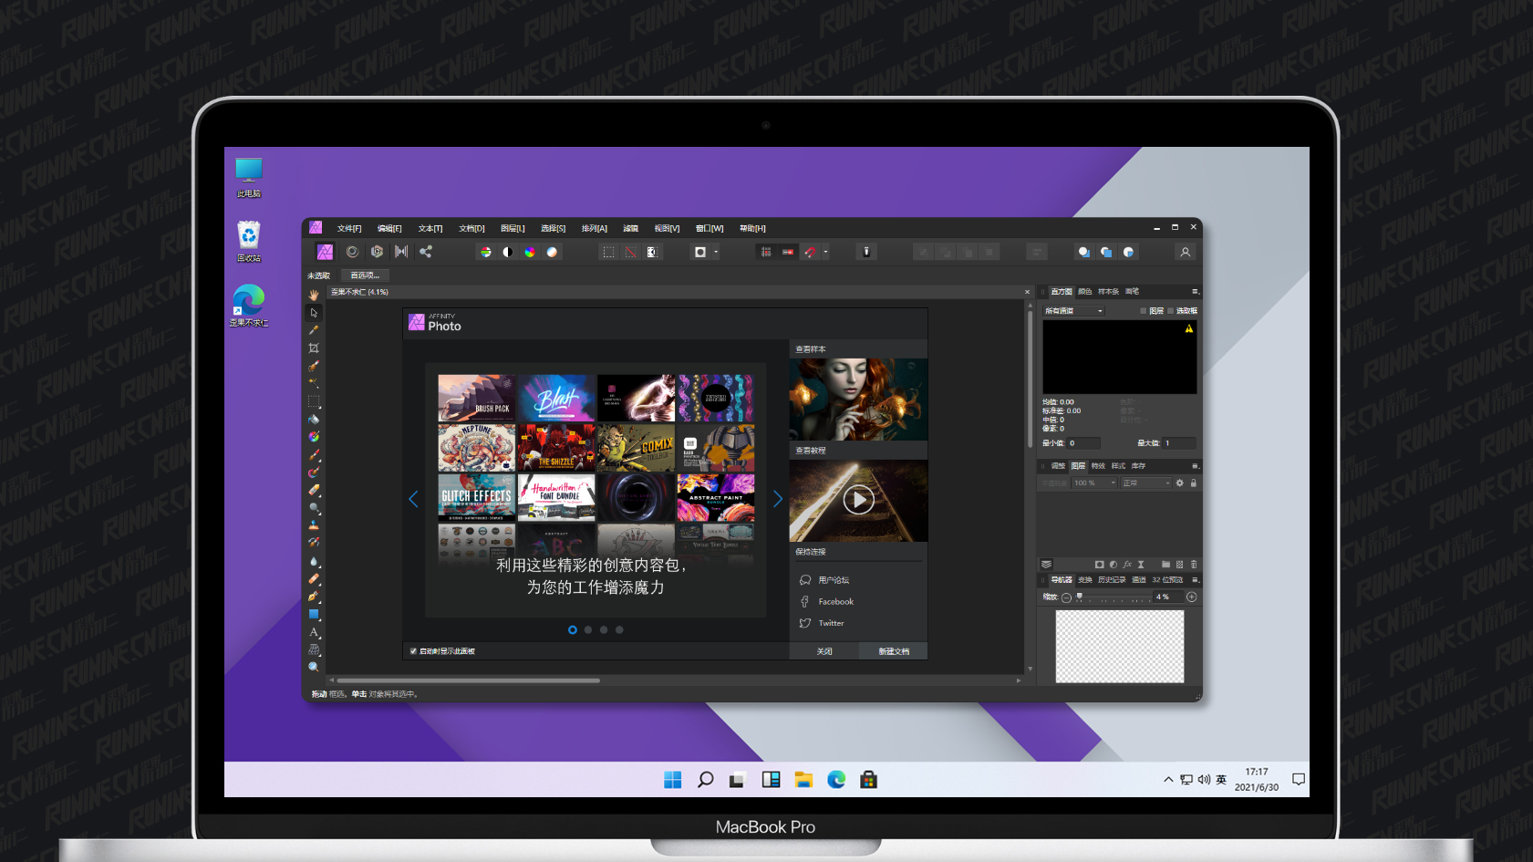Screen dimensions: 1533x862
Task: Enable the 选取框 checkbox in histogram
Action: [1171, 311]
